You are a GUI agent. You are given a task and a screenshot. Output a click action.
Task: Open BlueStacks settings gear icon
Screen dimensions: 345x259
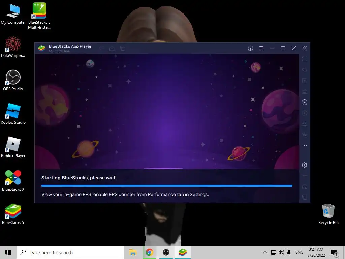(305, 165)
